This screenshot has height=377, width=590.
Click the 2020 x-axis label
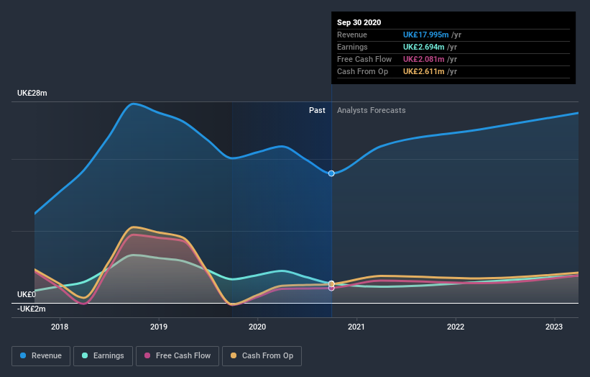click(257, 327)
